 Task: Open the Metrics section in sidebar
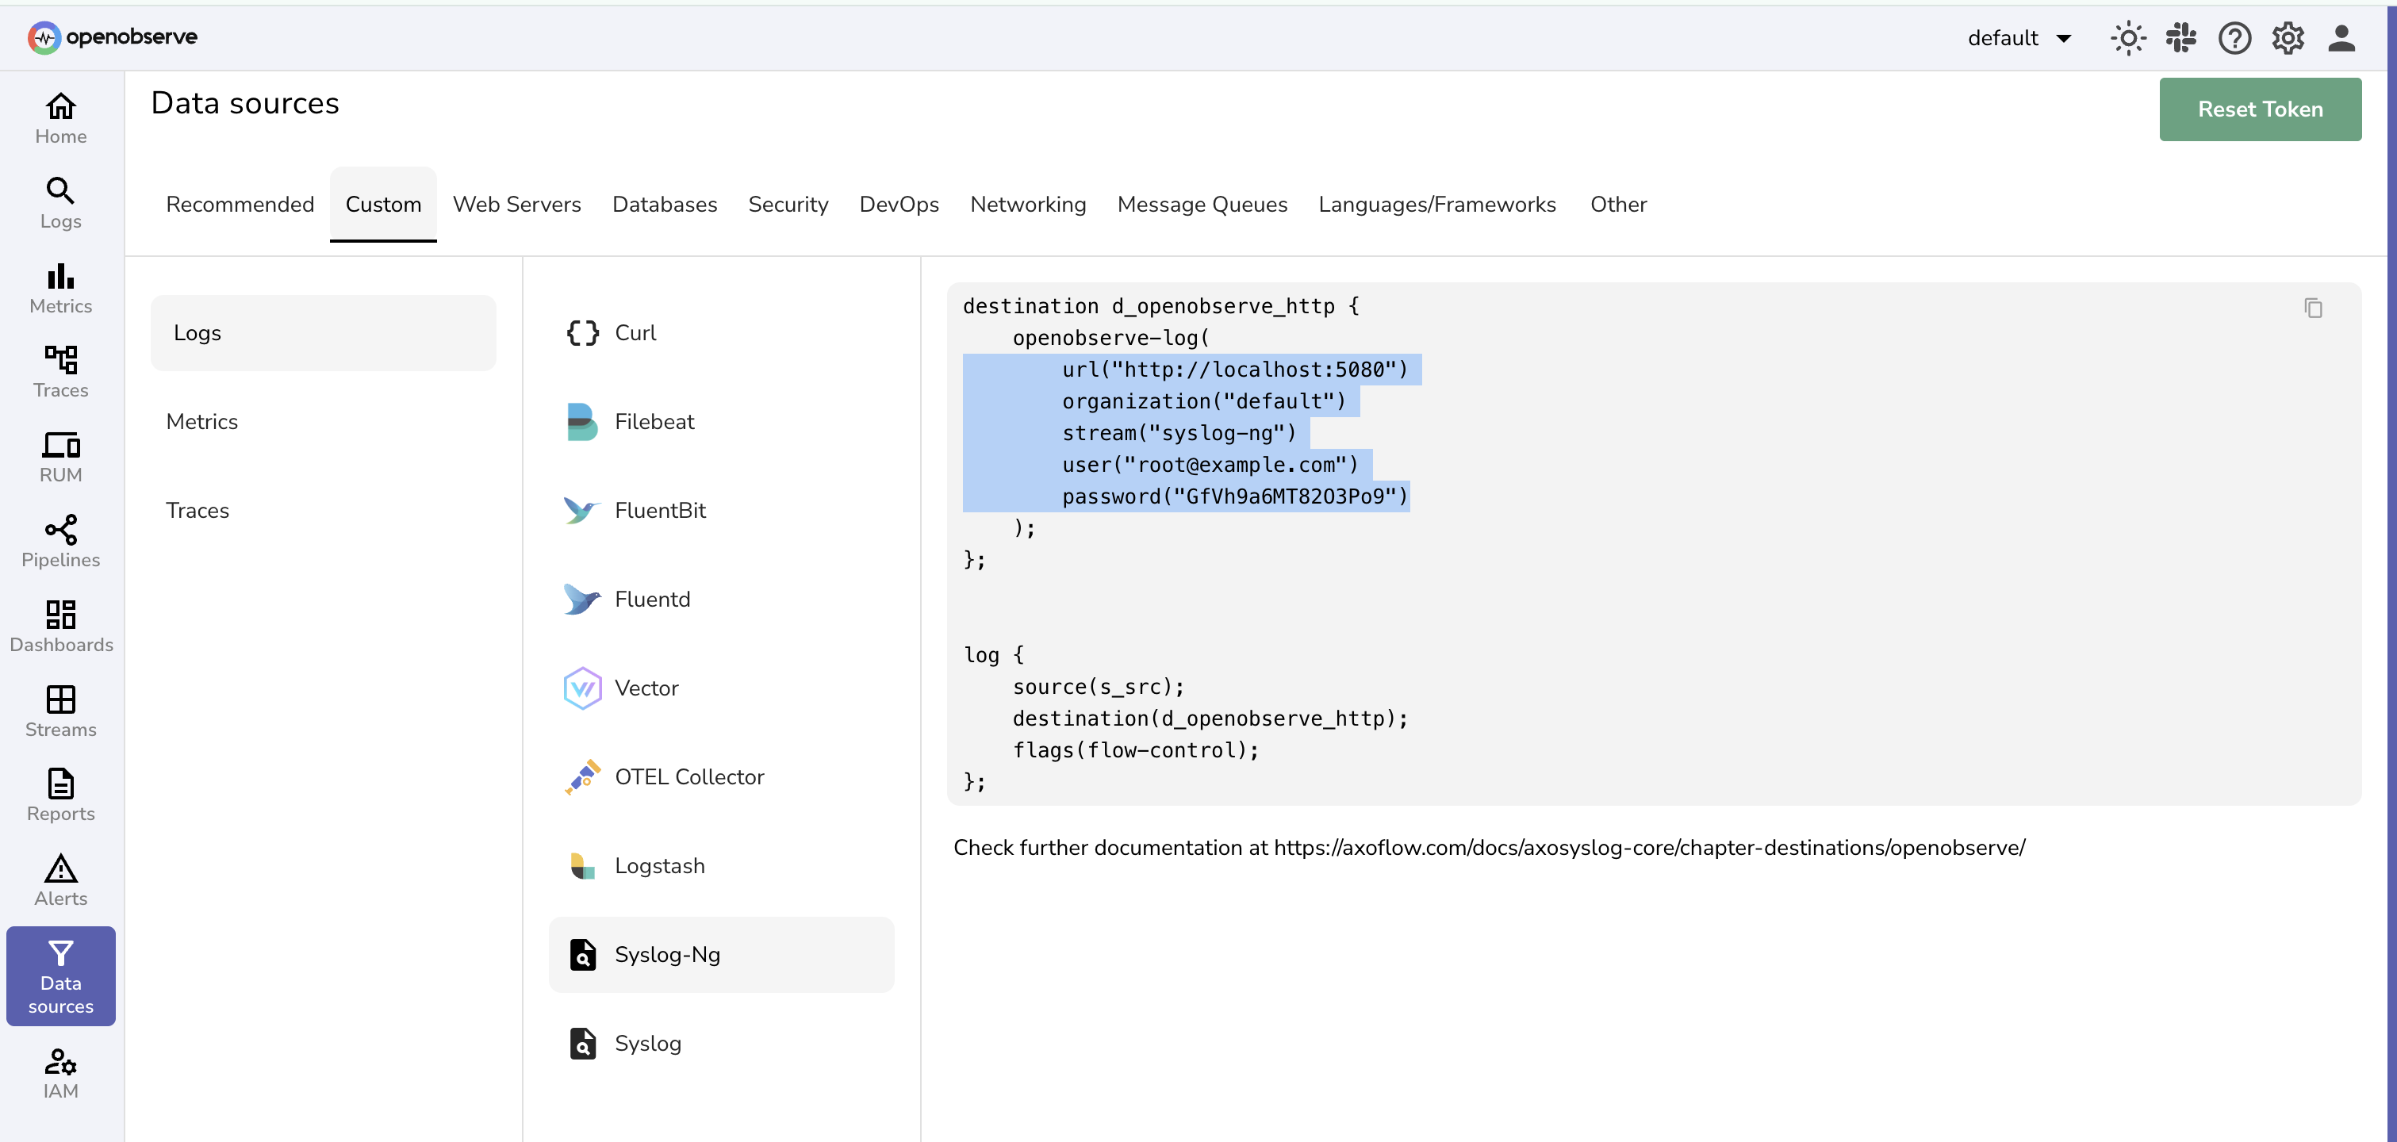[59, 288]
